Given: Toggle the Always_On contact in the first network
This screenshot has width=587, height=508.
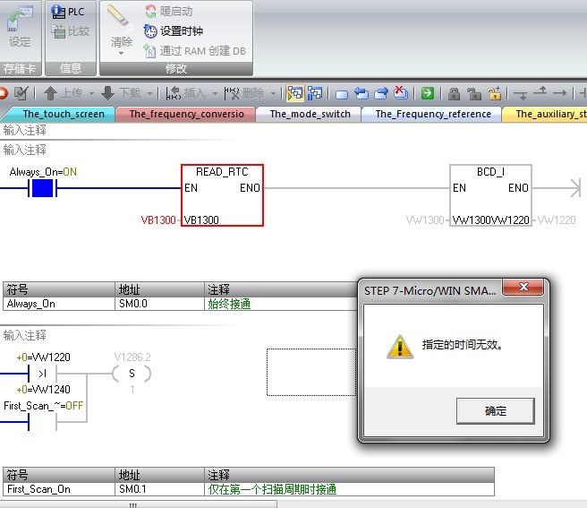Looking at the screenshot, I should coord(42,188).
